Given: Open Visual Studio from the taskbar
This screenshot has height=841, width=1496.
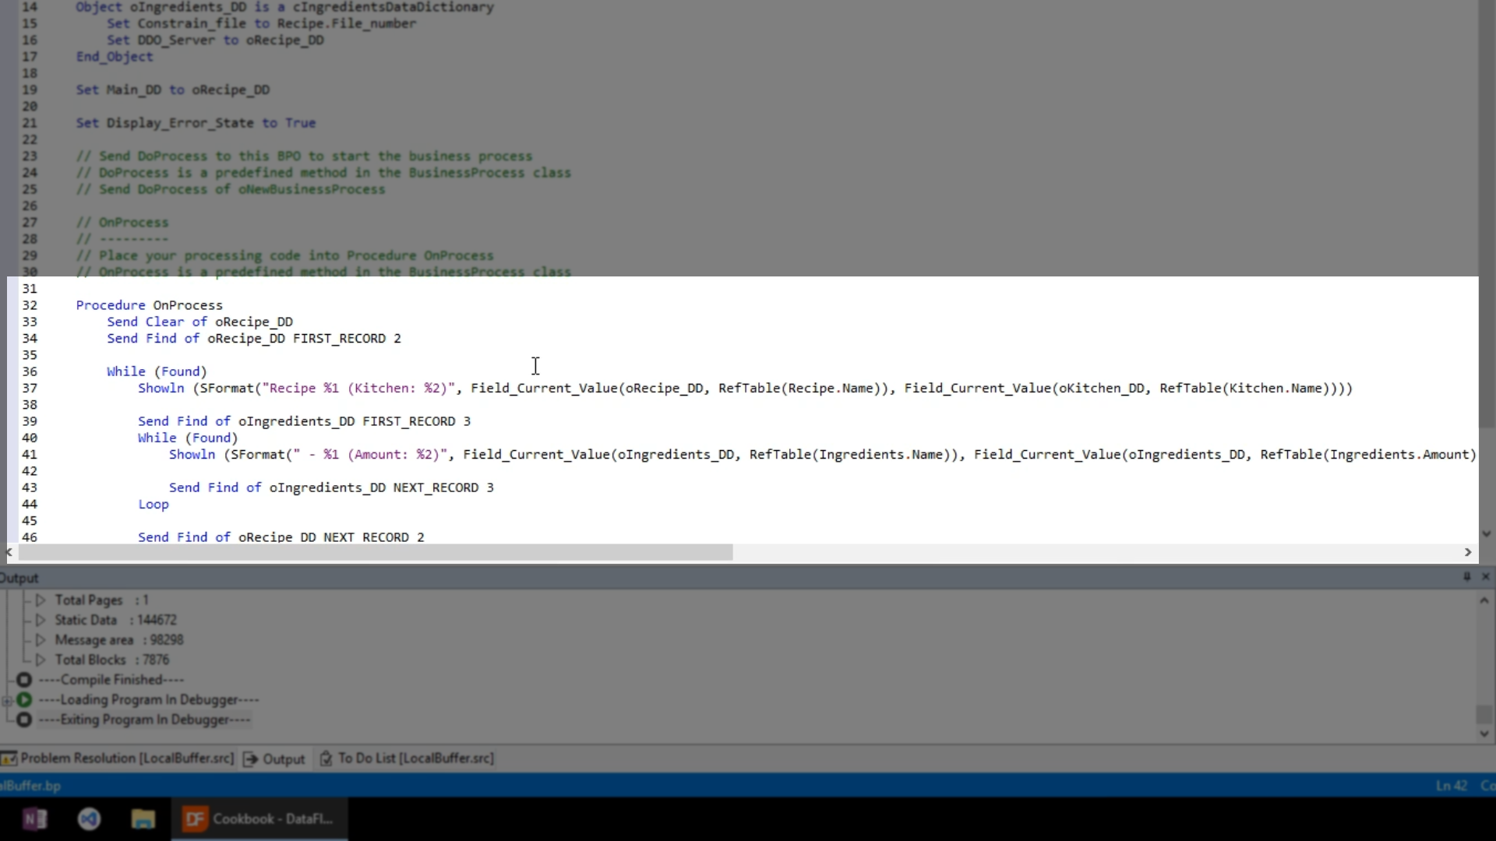Looking at the screenshot, I should click(x=89, y=818).
